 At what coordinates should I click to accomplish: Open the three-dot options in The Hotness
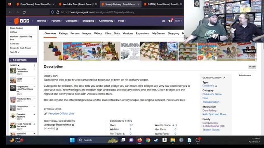click(x=35, y=65)
